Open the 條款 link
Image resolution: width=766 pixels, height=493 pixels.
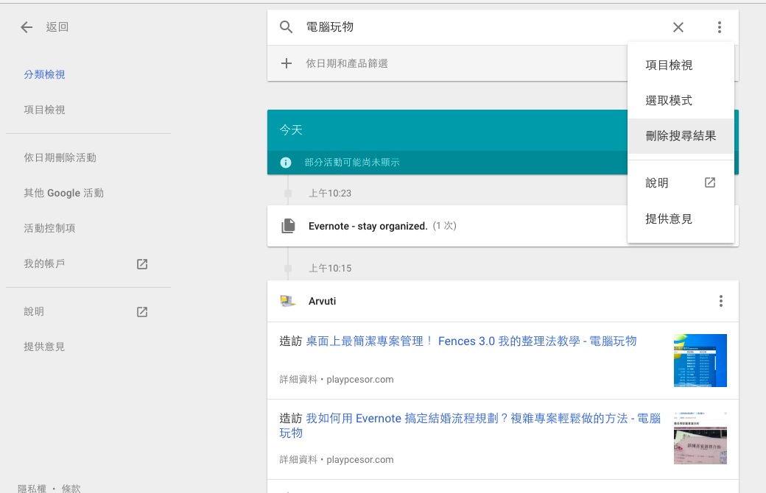click(71, 488)
